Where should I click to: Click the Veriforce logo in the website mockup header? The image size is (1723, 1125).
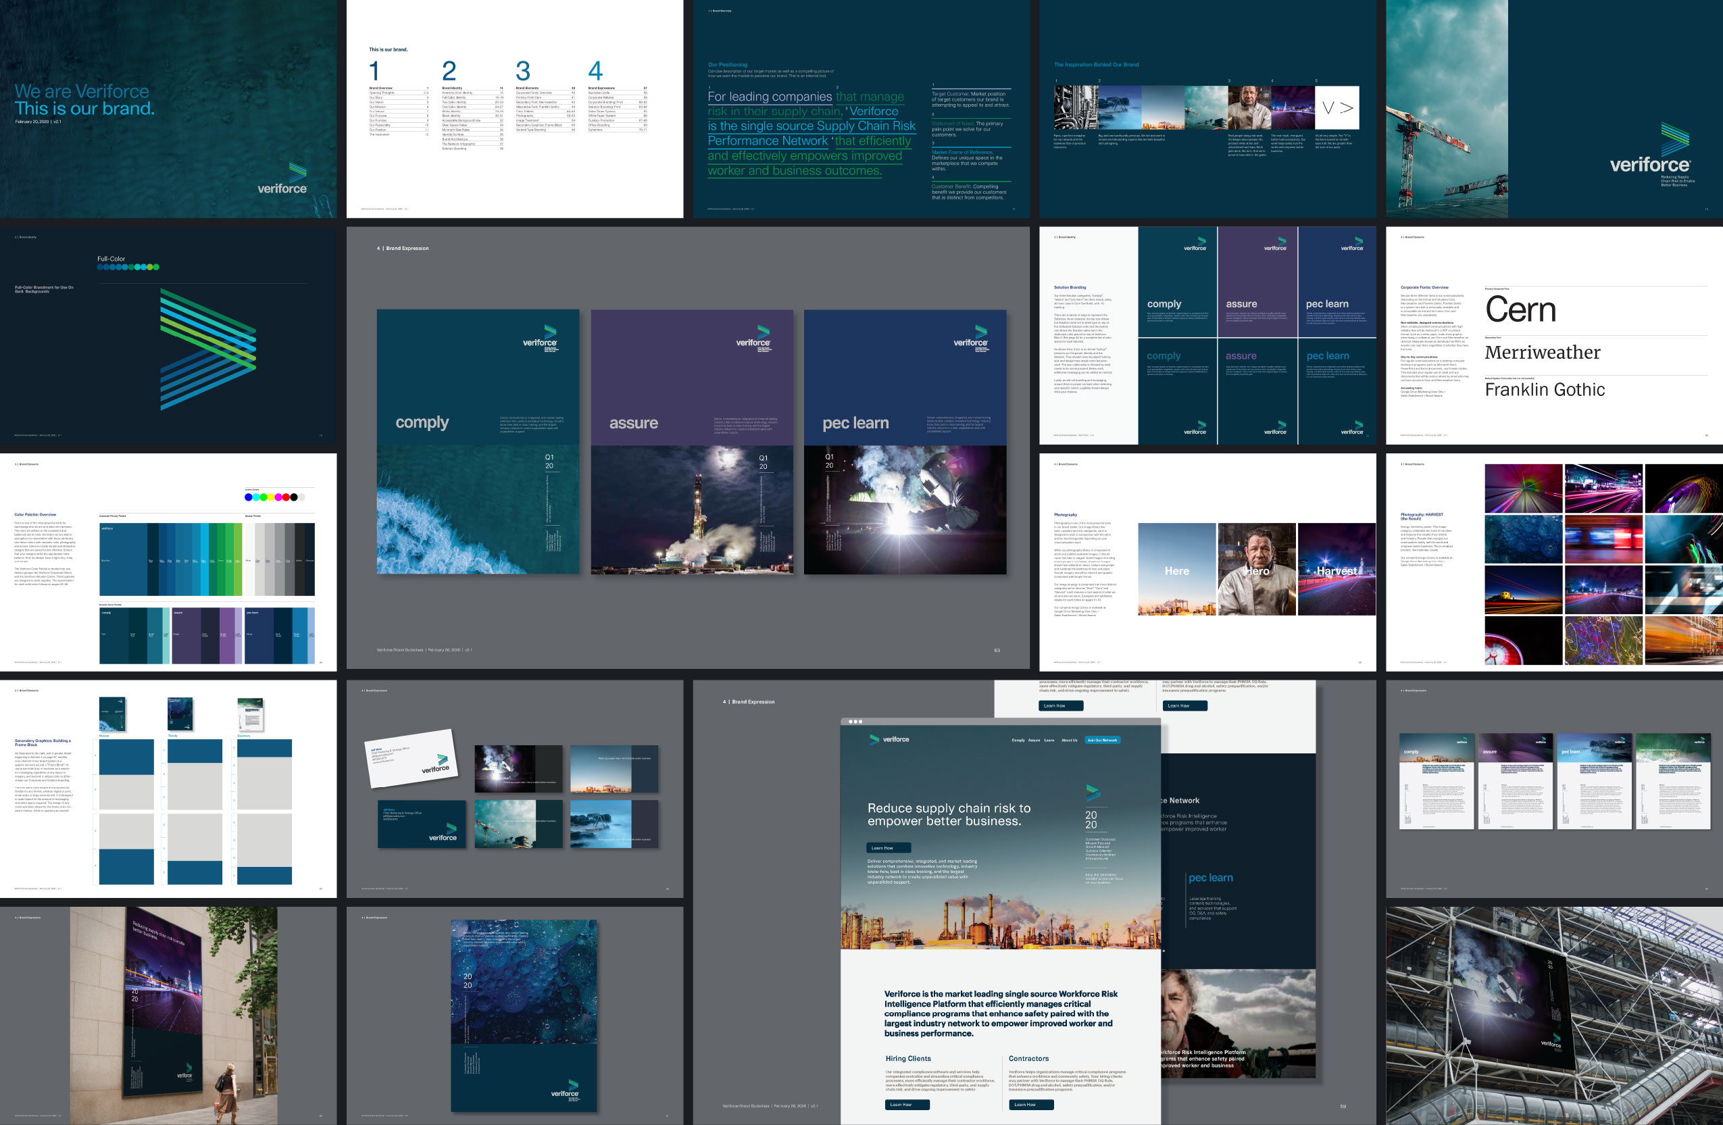[889, 739]
